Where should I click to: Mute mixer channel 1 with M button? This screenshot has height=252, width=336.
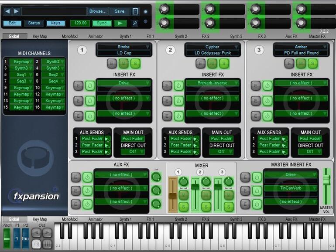click(x=184, y=195)
